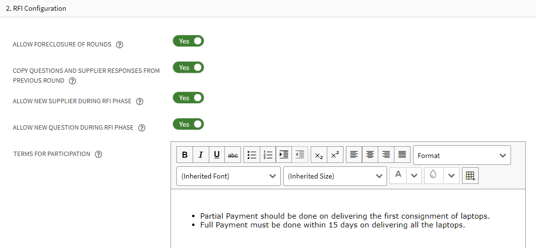The height and width of the screenshot is (248, 536).
Task: Turn off Allow New Supplier During RFI Phase
Action: (x=188, y=98)
